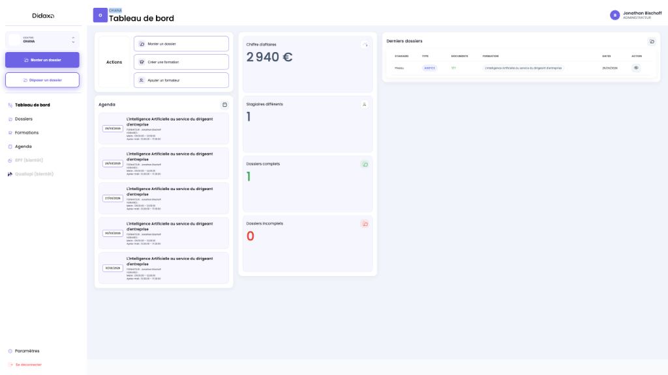Click the Dossiers folder icon in sidebar
Viewport: 668px width, 375px height.
pos(10,119)
